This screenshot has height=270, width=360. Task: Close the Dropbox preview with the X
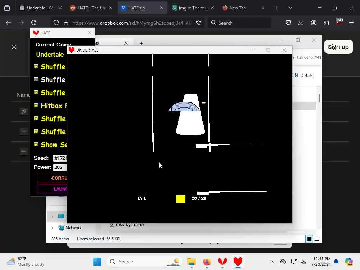point(14,47)
